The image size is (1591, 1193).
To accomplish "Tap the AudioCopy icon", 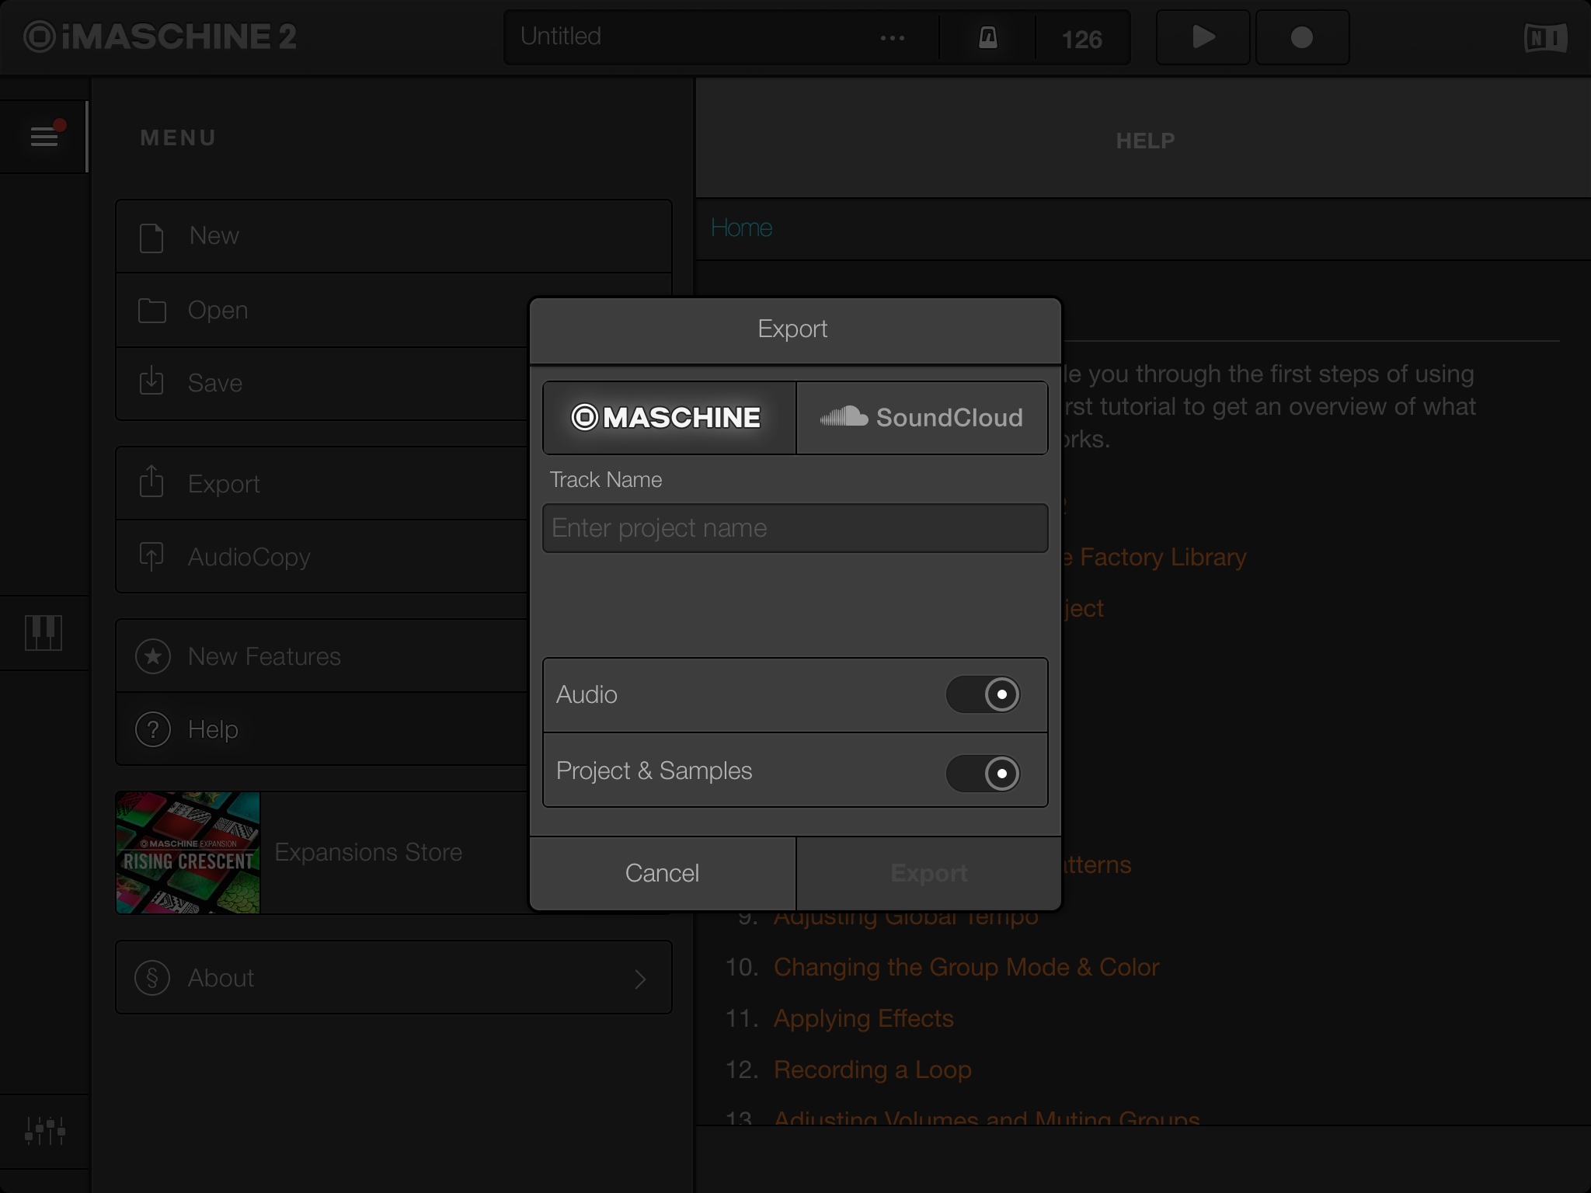I will tap(151, 556).
